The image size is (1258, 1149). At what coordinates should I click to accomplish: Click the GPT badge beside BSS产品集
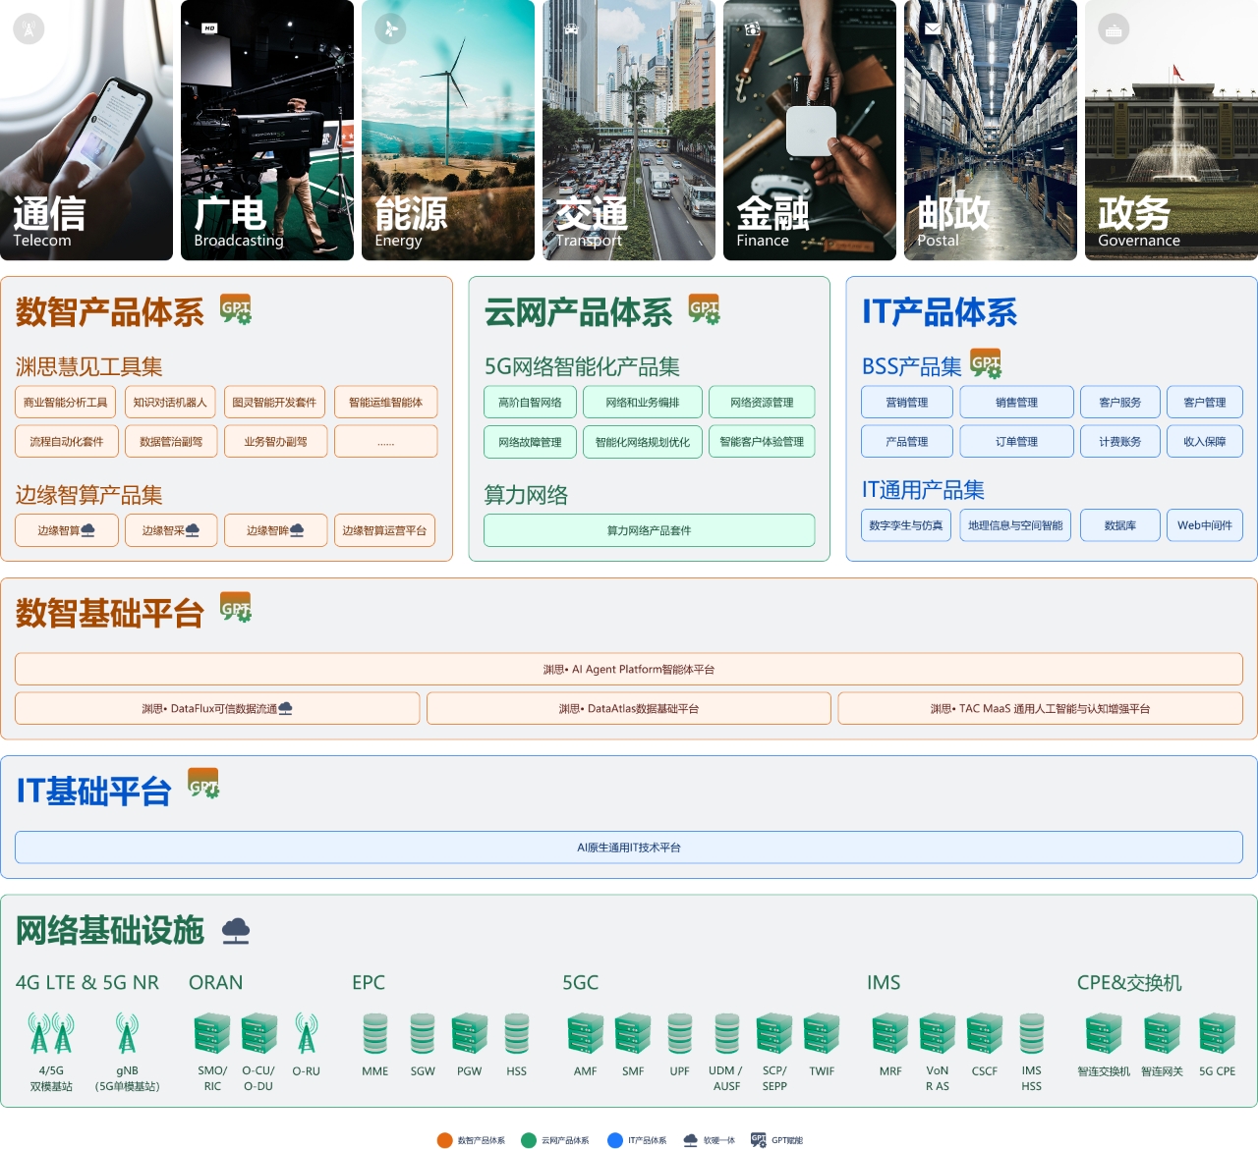[x=985, y=363]
